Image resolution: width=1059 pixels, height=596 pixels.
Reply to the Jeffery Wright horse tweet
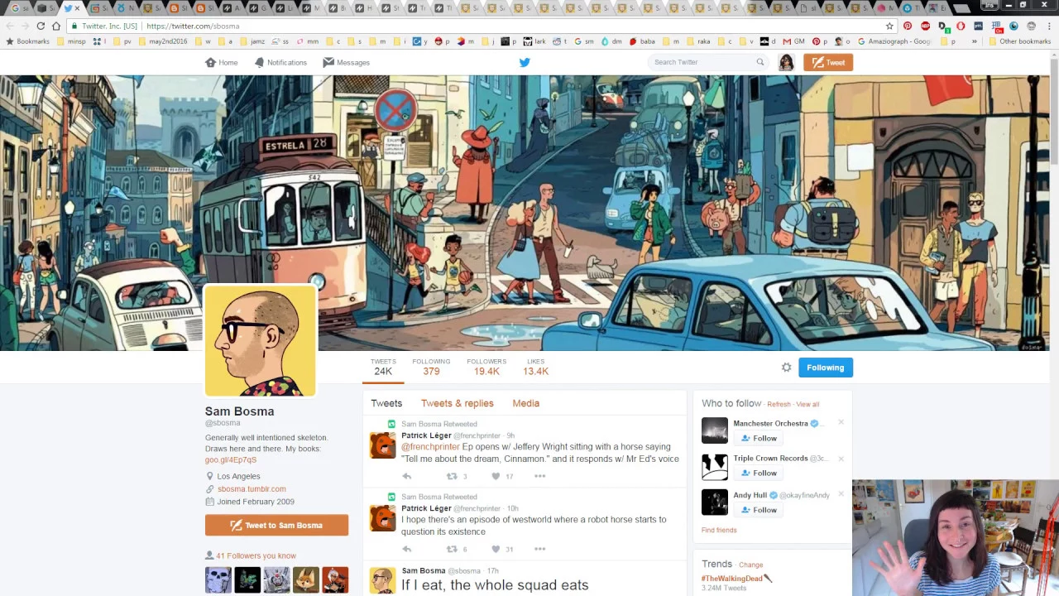[x=406, y=476]
